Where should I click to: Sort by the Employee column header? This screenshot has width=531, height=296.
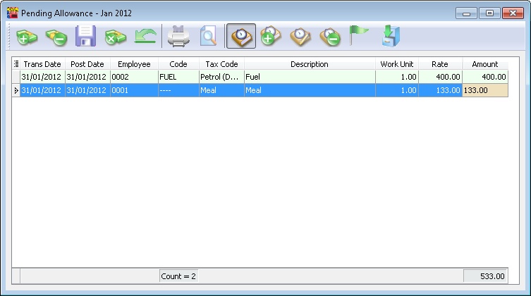click(134, 64)
